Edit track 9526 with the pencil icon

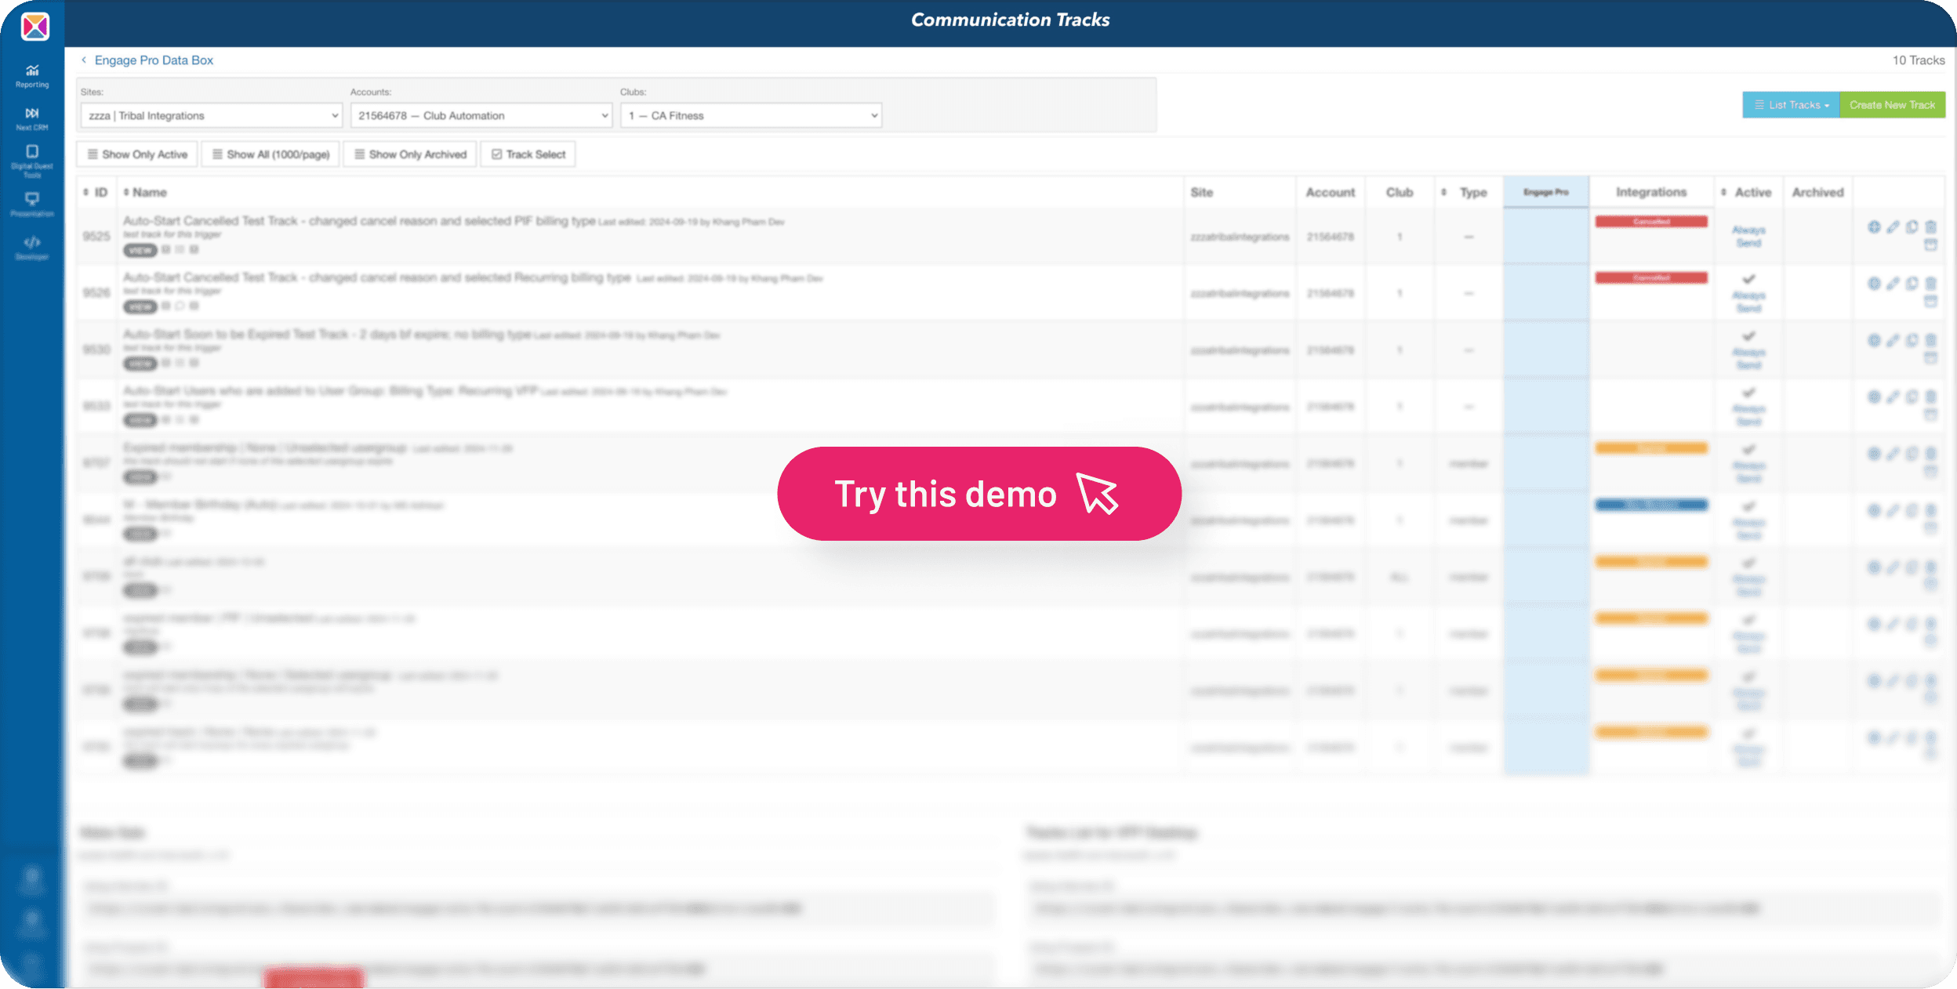click(1893, 284)
